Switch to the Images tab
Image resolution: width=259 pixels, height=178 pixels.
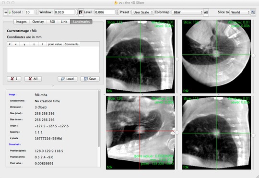pyautogui.click(x=21, y=22)
